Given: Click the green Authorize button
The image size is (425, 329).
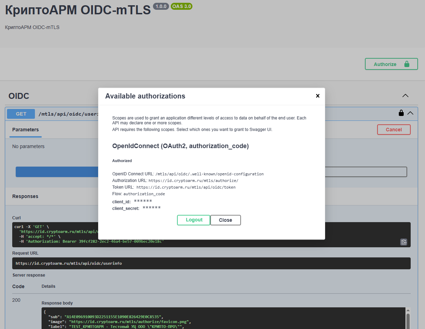Looking at the screenshot, I should click(391, 64).
